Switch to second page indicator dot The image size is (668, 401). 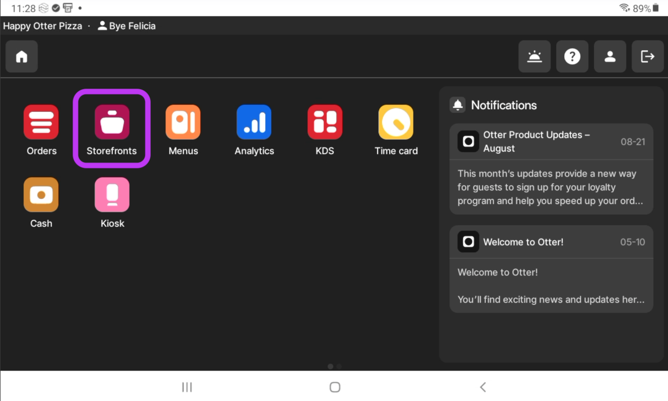pos(339,367)
